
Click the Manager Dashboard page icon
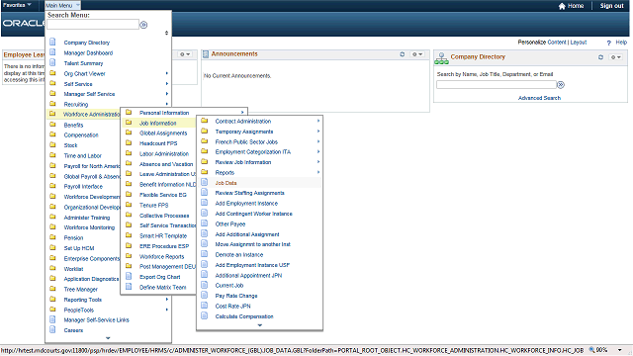[x=52, y=52]
